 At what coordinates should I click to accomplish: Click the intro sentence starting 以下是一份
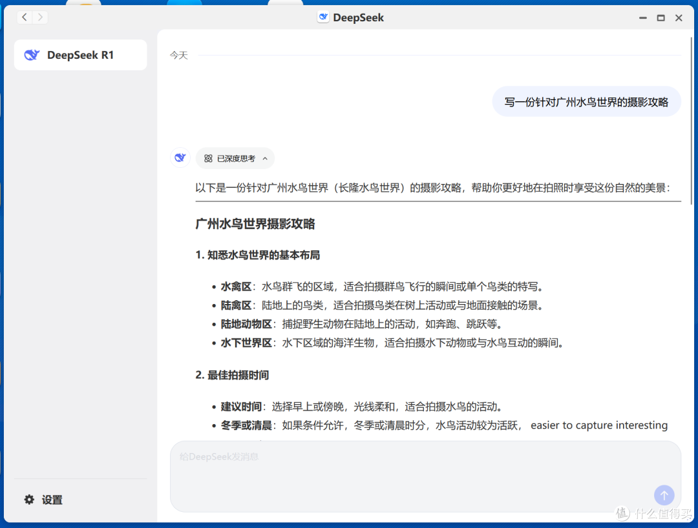[432, 188]
